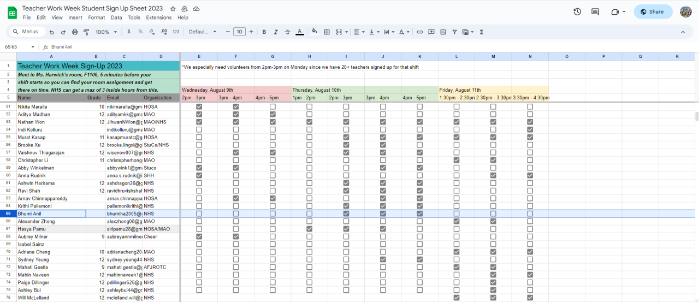Open the Help menu
The image size is (699, 302).
(x=183, y=17)
